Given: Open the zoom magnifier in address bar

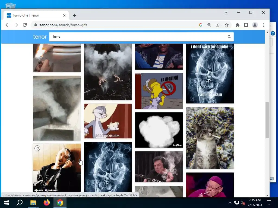Looking at the screenshot, I should pyautogui.click(x=209, y=25).
